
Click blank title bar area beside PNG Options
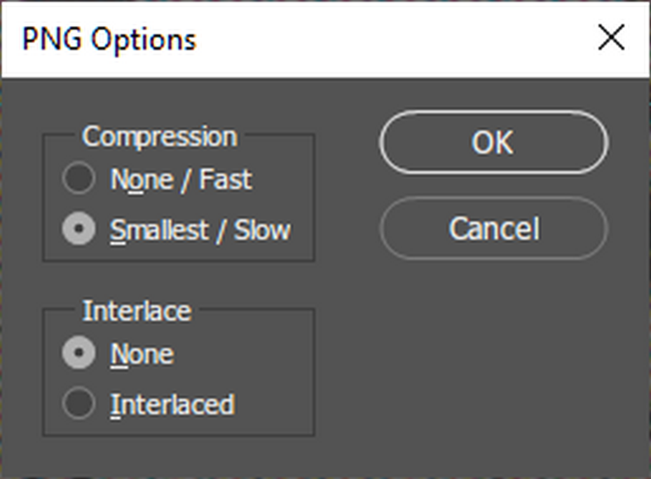[394, 39]
